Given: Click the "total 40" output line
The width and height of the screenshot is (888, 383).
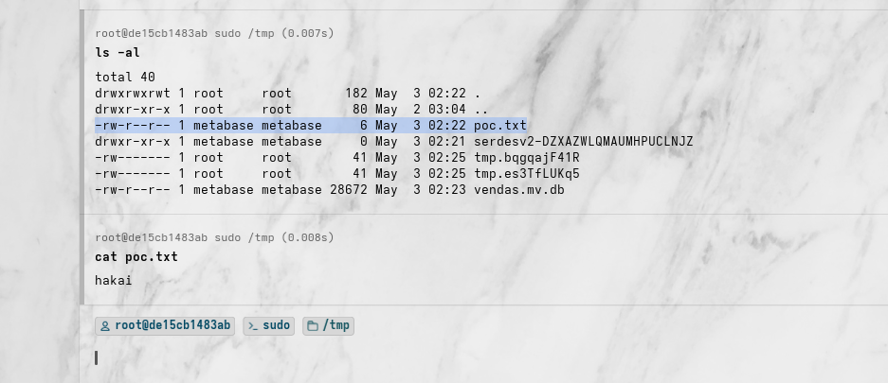Looking at the screenshot, I should [x=125, y=77].
